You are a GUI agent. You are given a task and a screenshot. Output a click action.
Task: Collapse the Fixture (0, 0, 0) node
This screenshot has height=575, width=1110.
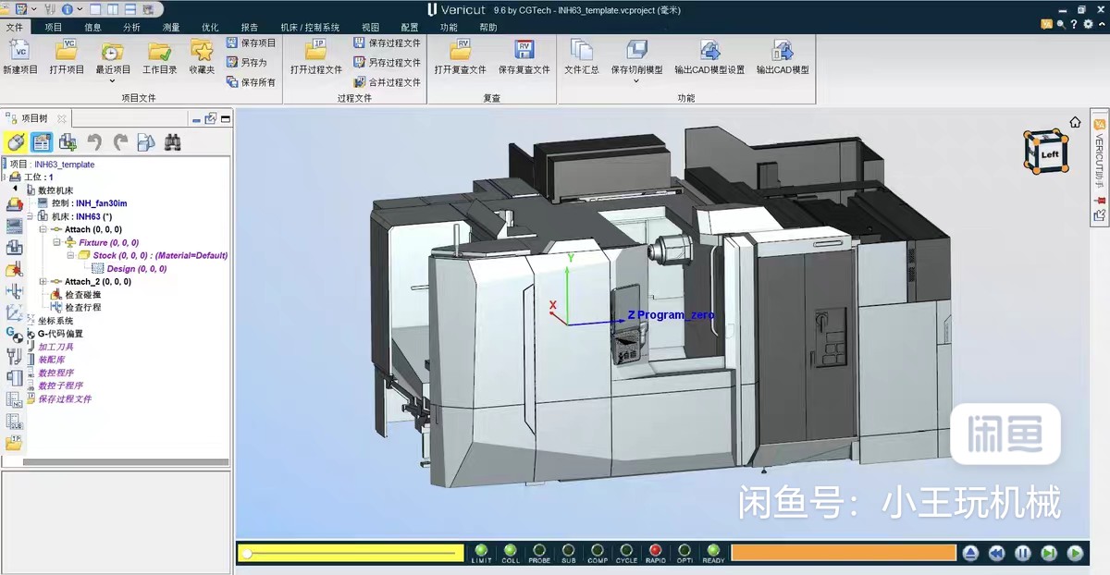55,242
